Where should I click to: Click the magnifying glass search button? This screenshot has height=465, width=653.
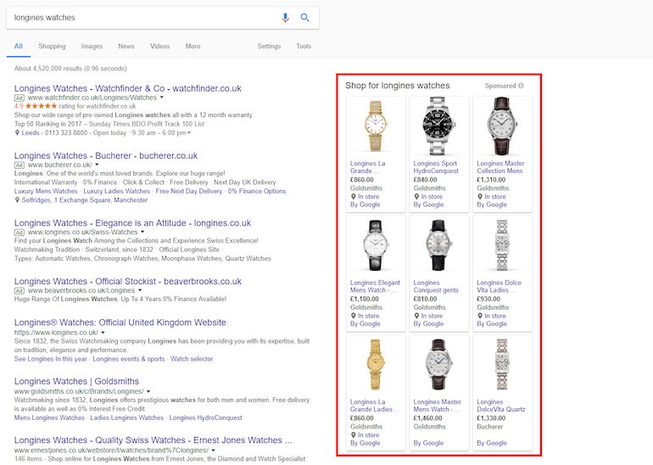(x=305, y=17)
